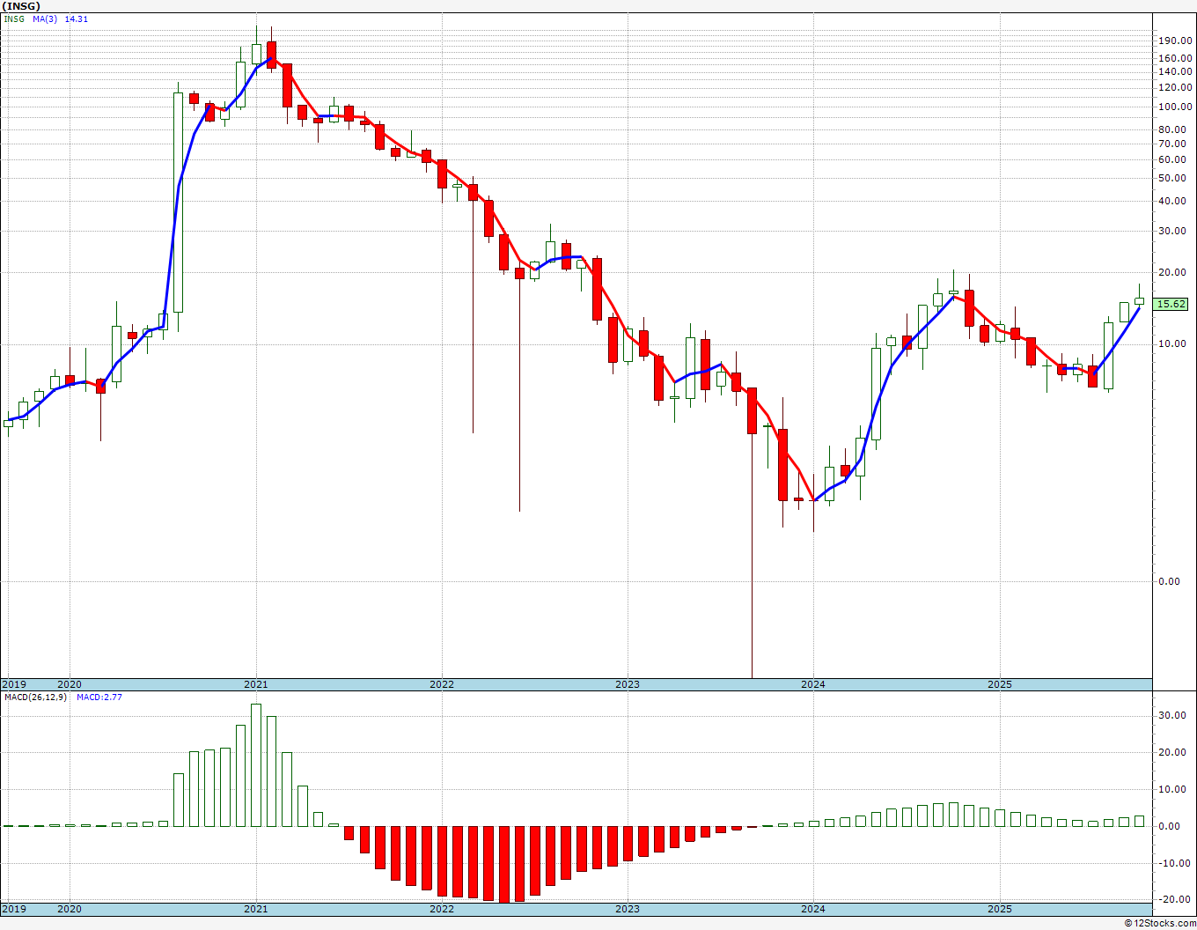Select the 2020 marker on the price chart timeline

click(70, 684)
